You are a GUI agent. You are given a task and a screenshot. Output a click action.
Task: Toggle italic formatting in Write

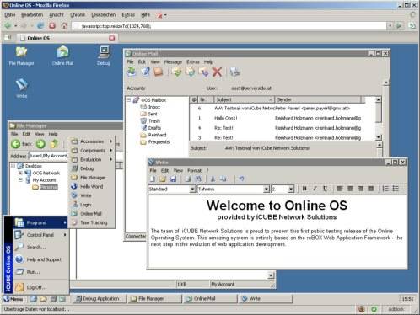click(x=315, y=189)
